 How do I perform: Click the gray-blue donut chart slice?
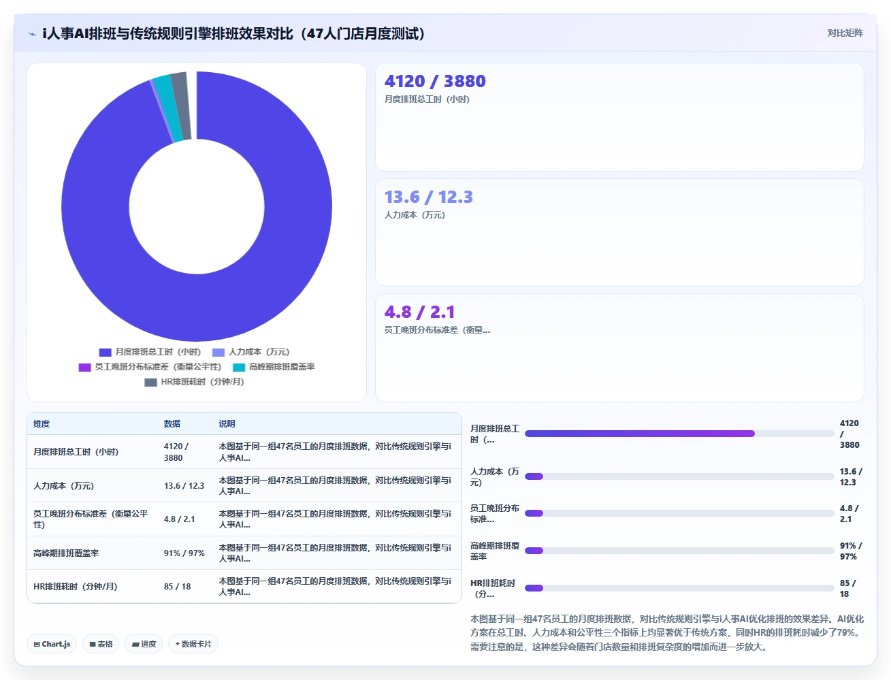click(x=182, y=106)
